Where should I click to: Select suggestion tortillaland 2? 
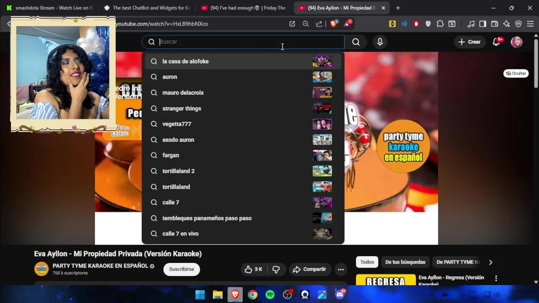pyautogui.click(x=243, y=171)
